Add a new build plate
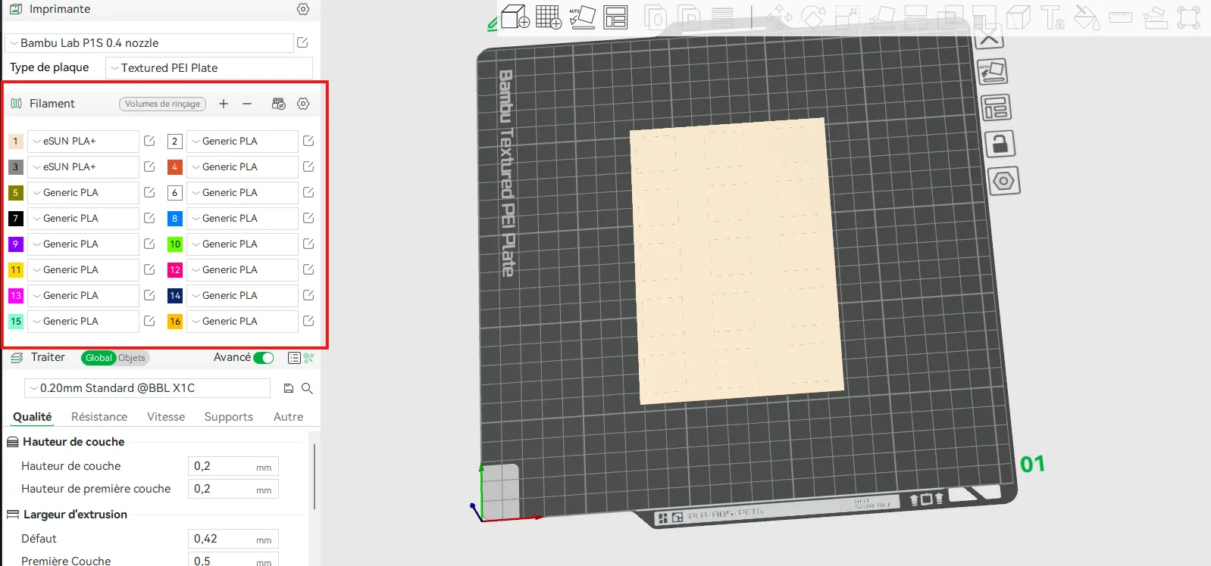1211x566 pixels. pos(549,17)
